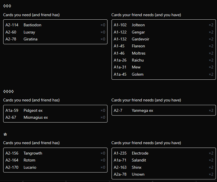The image size is (217, 182).
Task: Select the A2-156 Tangrowth row
Action: pos(55,153)
